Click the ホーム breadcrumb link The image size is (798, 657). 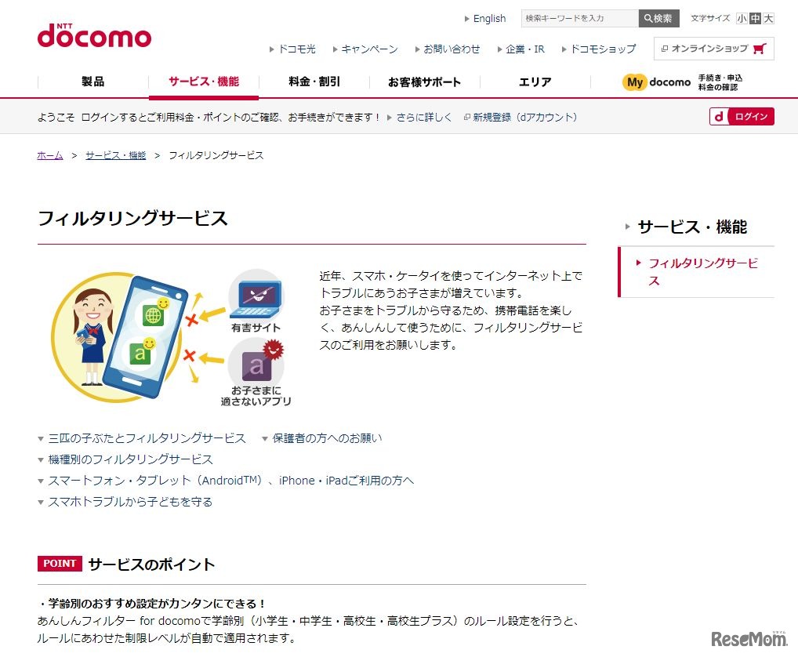[50, 155]
